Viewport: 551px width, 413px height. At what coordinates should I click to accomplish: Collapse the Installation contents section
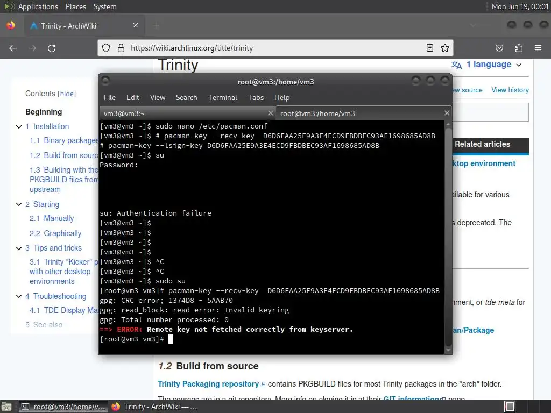pyautogui.click(x=19, y=126)
